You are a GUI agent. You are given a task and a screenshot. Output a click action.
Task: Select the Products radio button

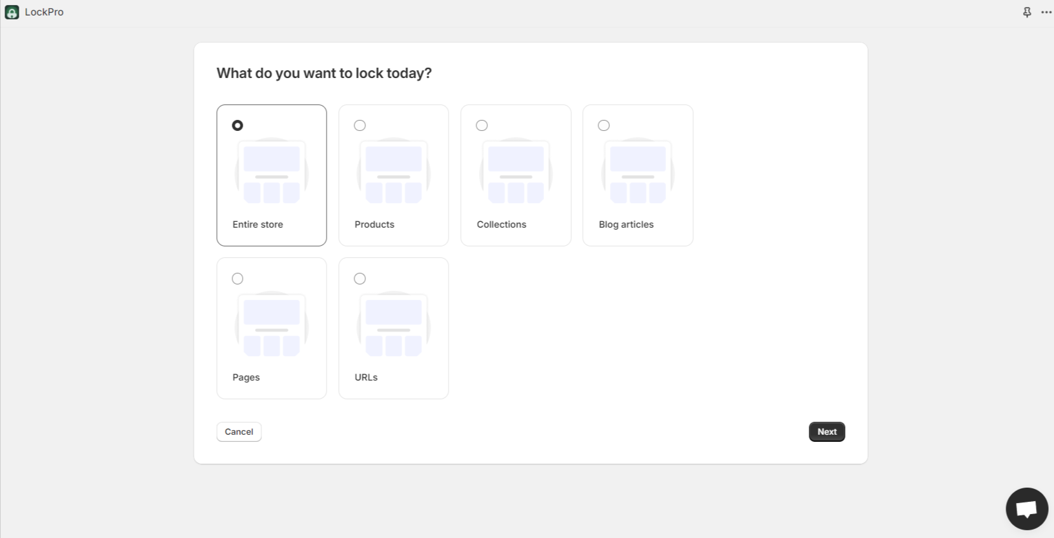coord(360,126)
